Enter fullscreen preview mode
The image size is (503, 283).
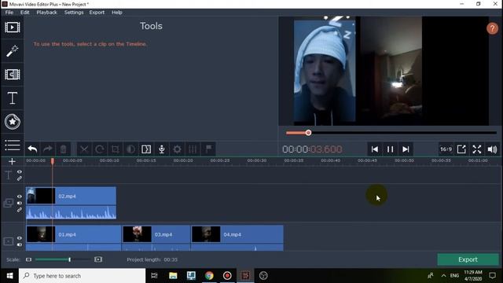point(477,149)
